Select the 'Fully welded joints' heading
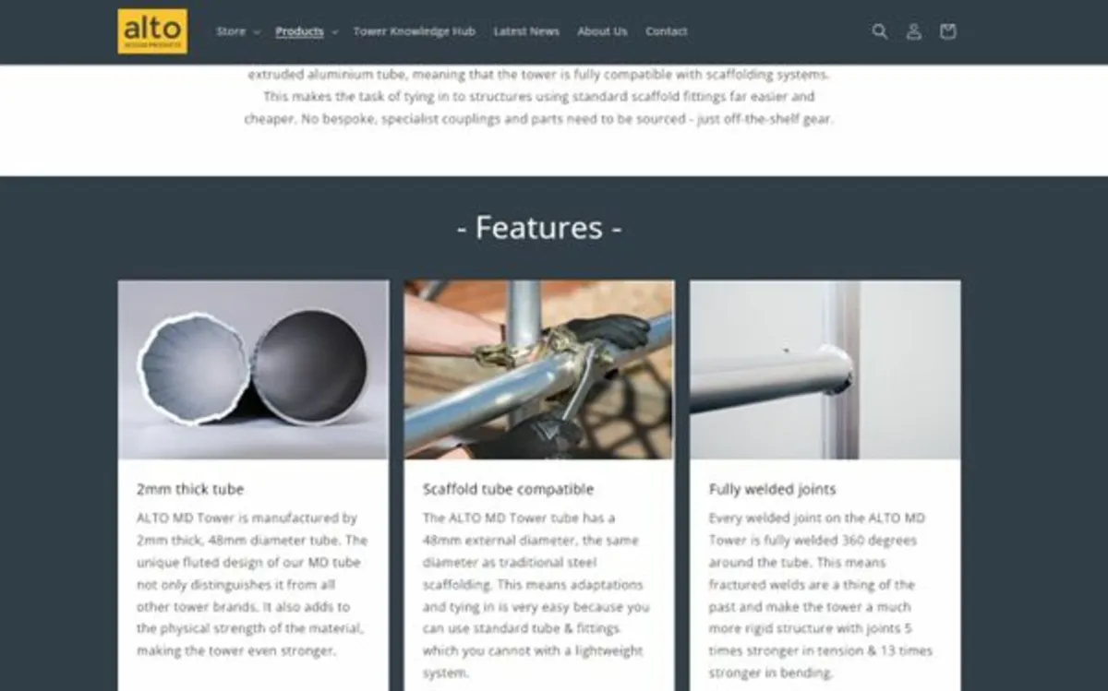The width and height of the screenshot is (1108, 691). (772, 489)
